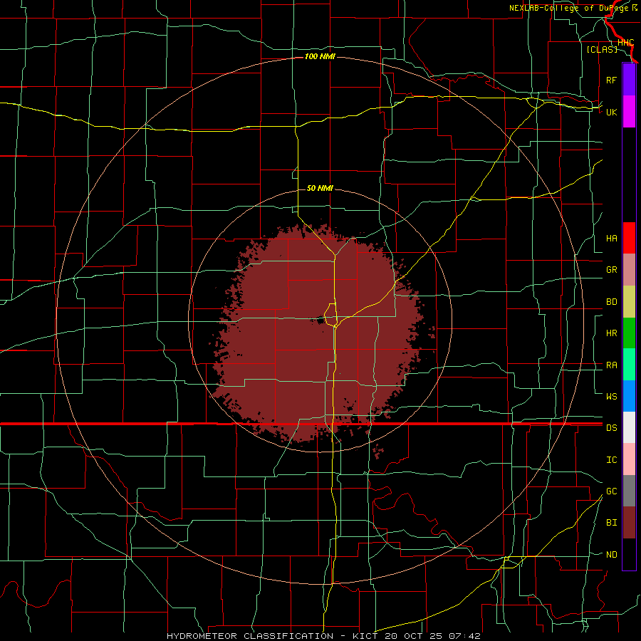This screenshot has width=641, height=641.
Task: Click the 'NEXLAB-College of DuPage' credit text
Action: (570, 8)
